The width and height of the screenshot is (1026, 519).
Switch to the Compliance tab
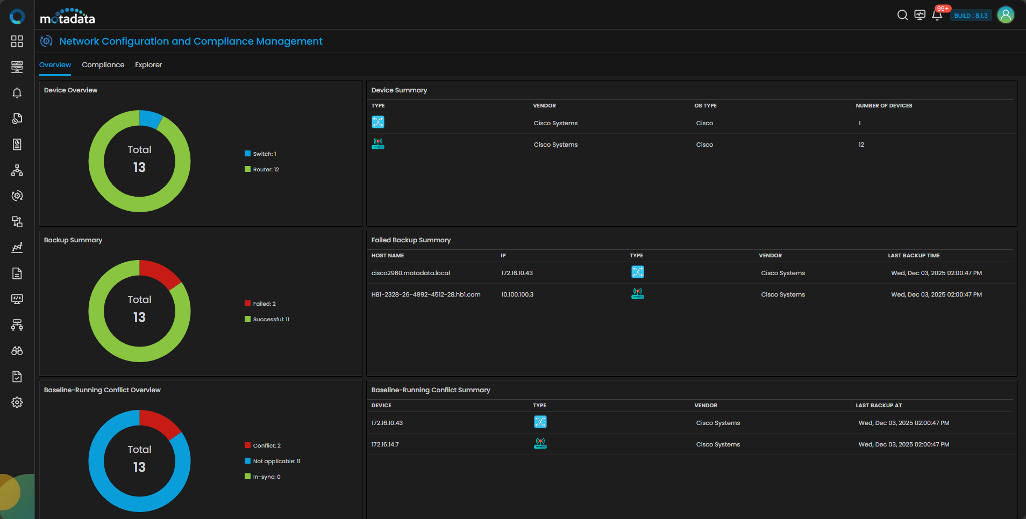coord(103,65)
